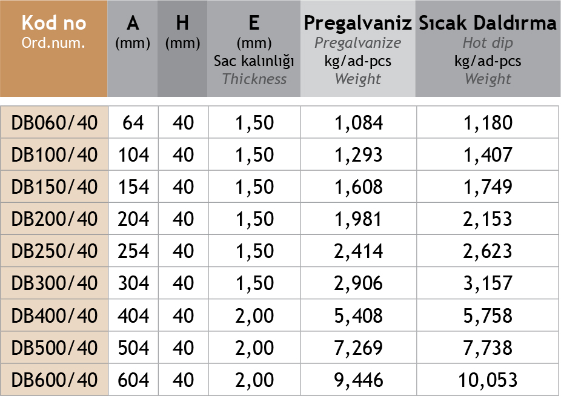Click the Pregalvaniz weight column header
Image resolution: width=561 pixels, height=396 pixels.
(358, 49)
